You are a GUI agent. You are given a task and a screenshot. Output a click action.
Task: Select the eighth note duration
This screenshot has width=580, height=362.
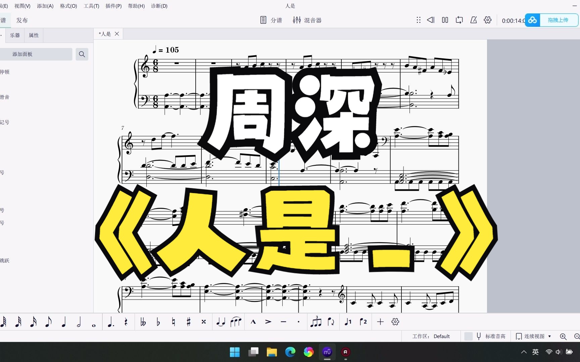point(48,322)
